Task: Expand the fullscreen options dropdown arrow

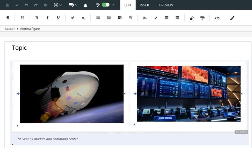Action: tap(60, 5)
